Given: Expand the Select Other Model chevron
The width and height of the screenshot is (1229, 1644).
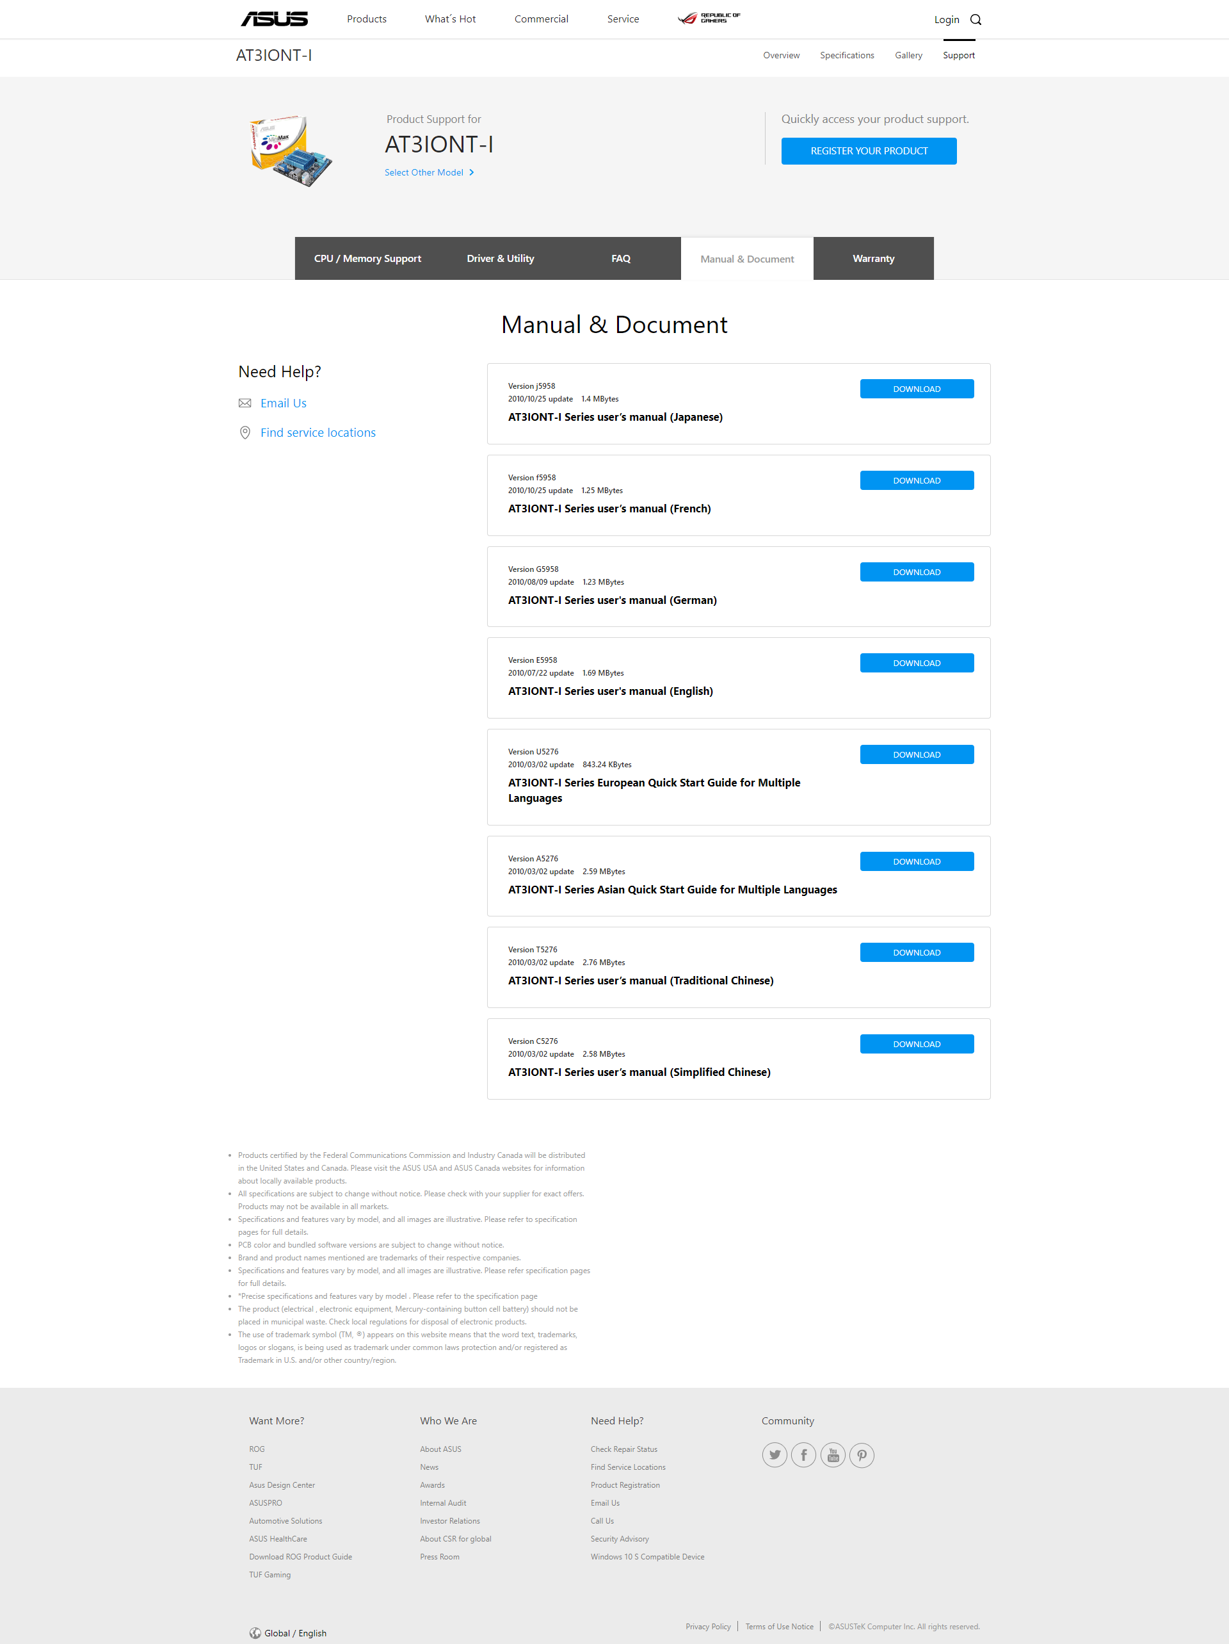Looking at the screenshot, I should (x=471, y=172).
